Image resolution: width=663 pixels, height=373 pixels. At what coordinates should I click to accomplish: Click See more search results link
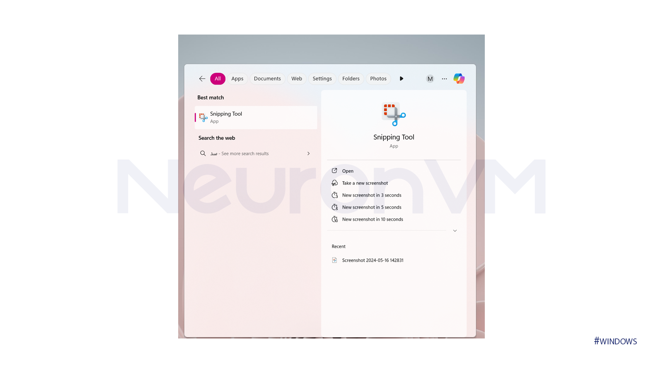[255, 153]
